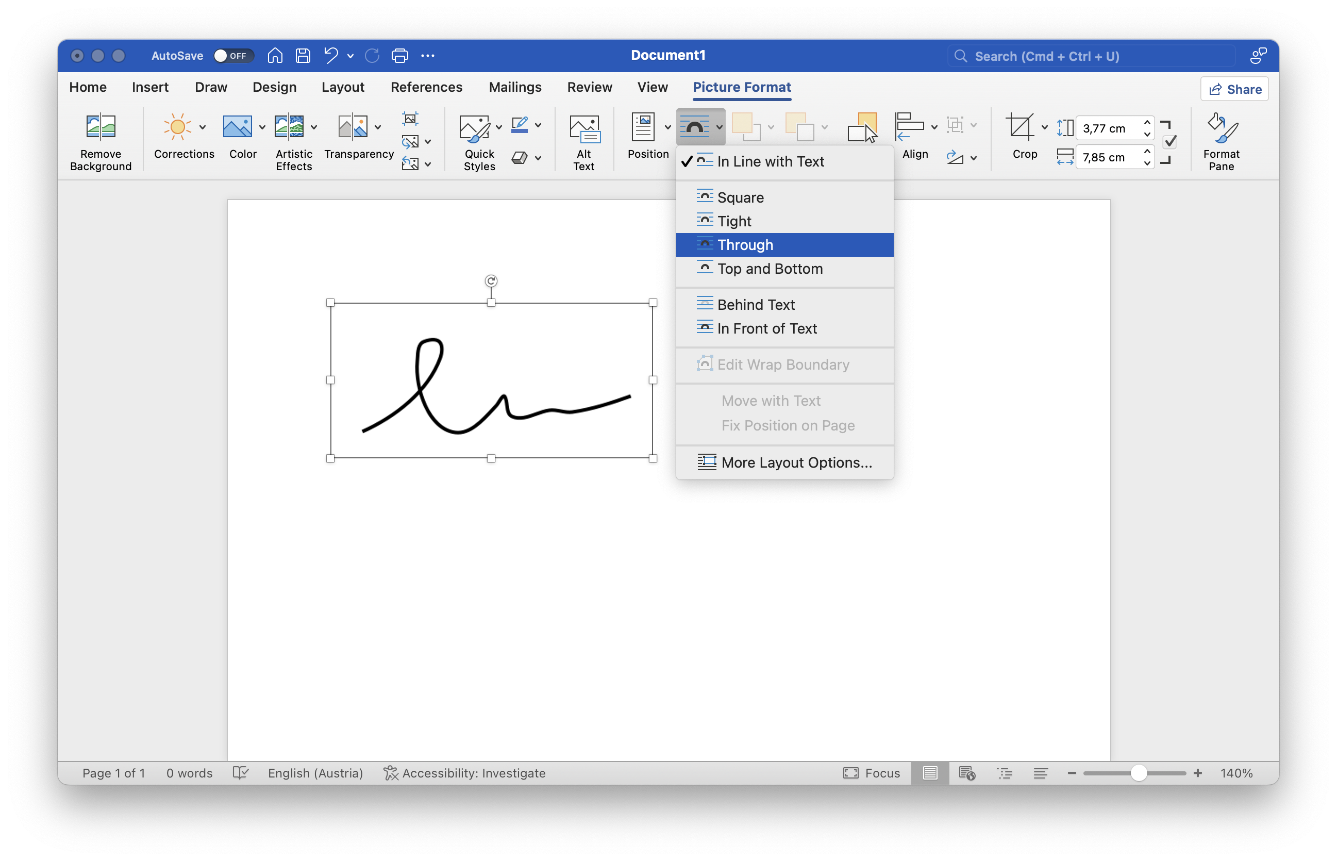Enable Move with Text option
The width and height of the screenshot is (1337, 861).
point(770,400)
